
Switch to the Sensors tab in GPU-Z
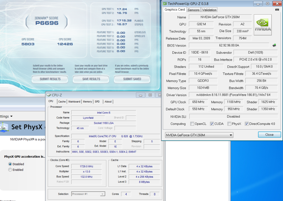(193, 10)
